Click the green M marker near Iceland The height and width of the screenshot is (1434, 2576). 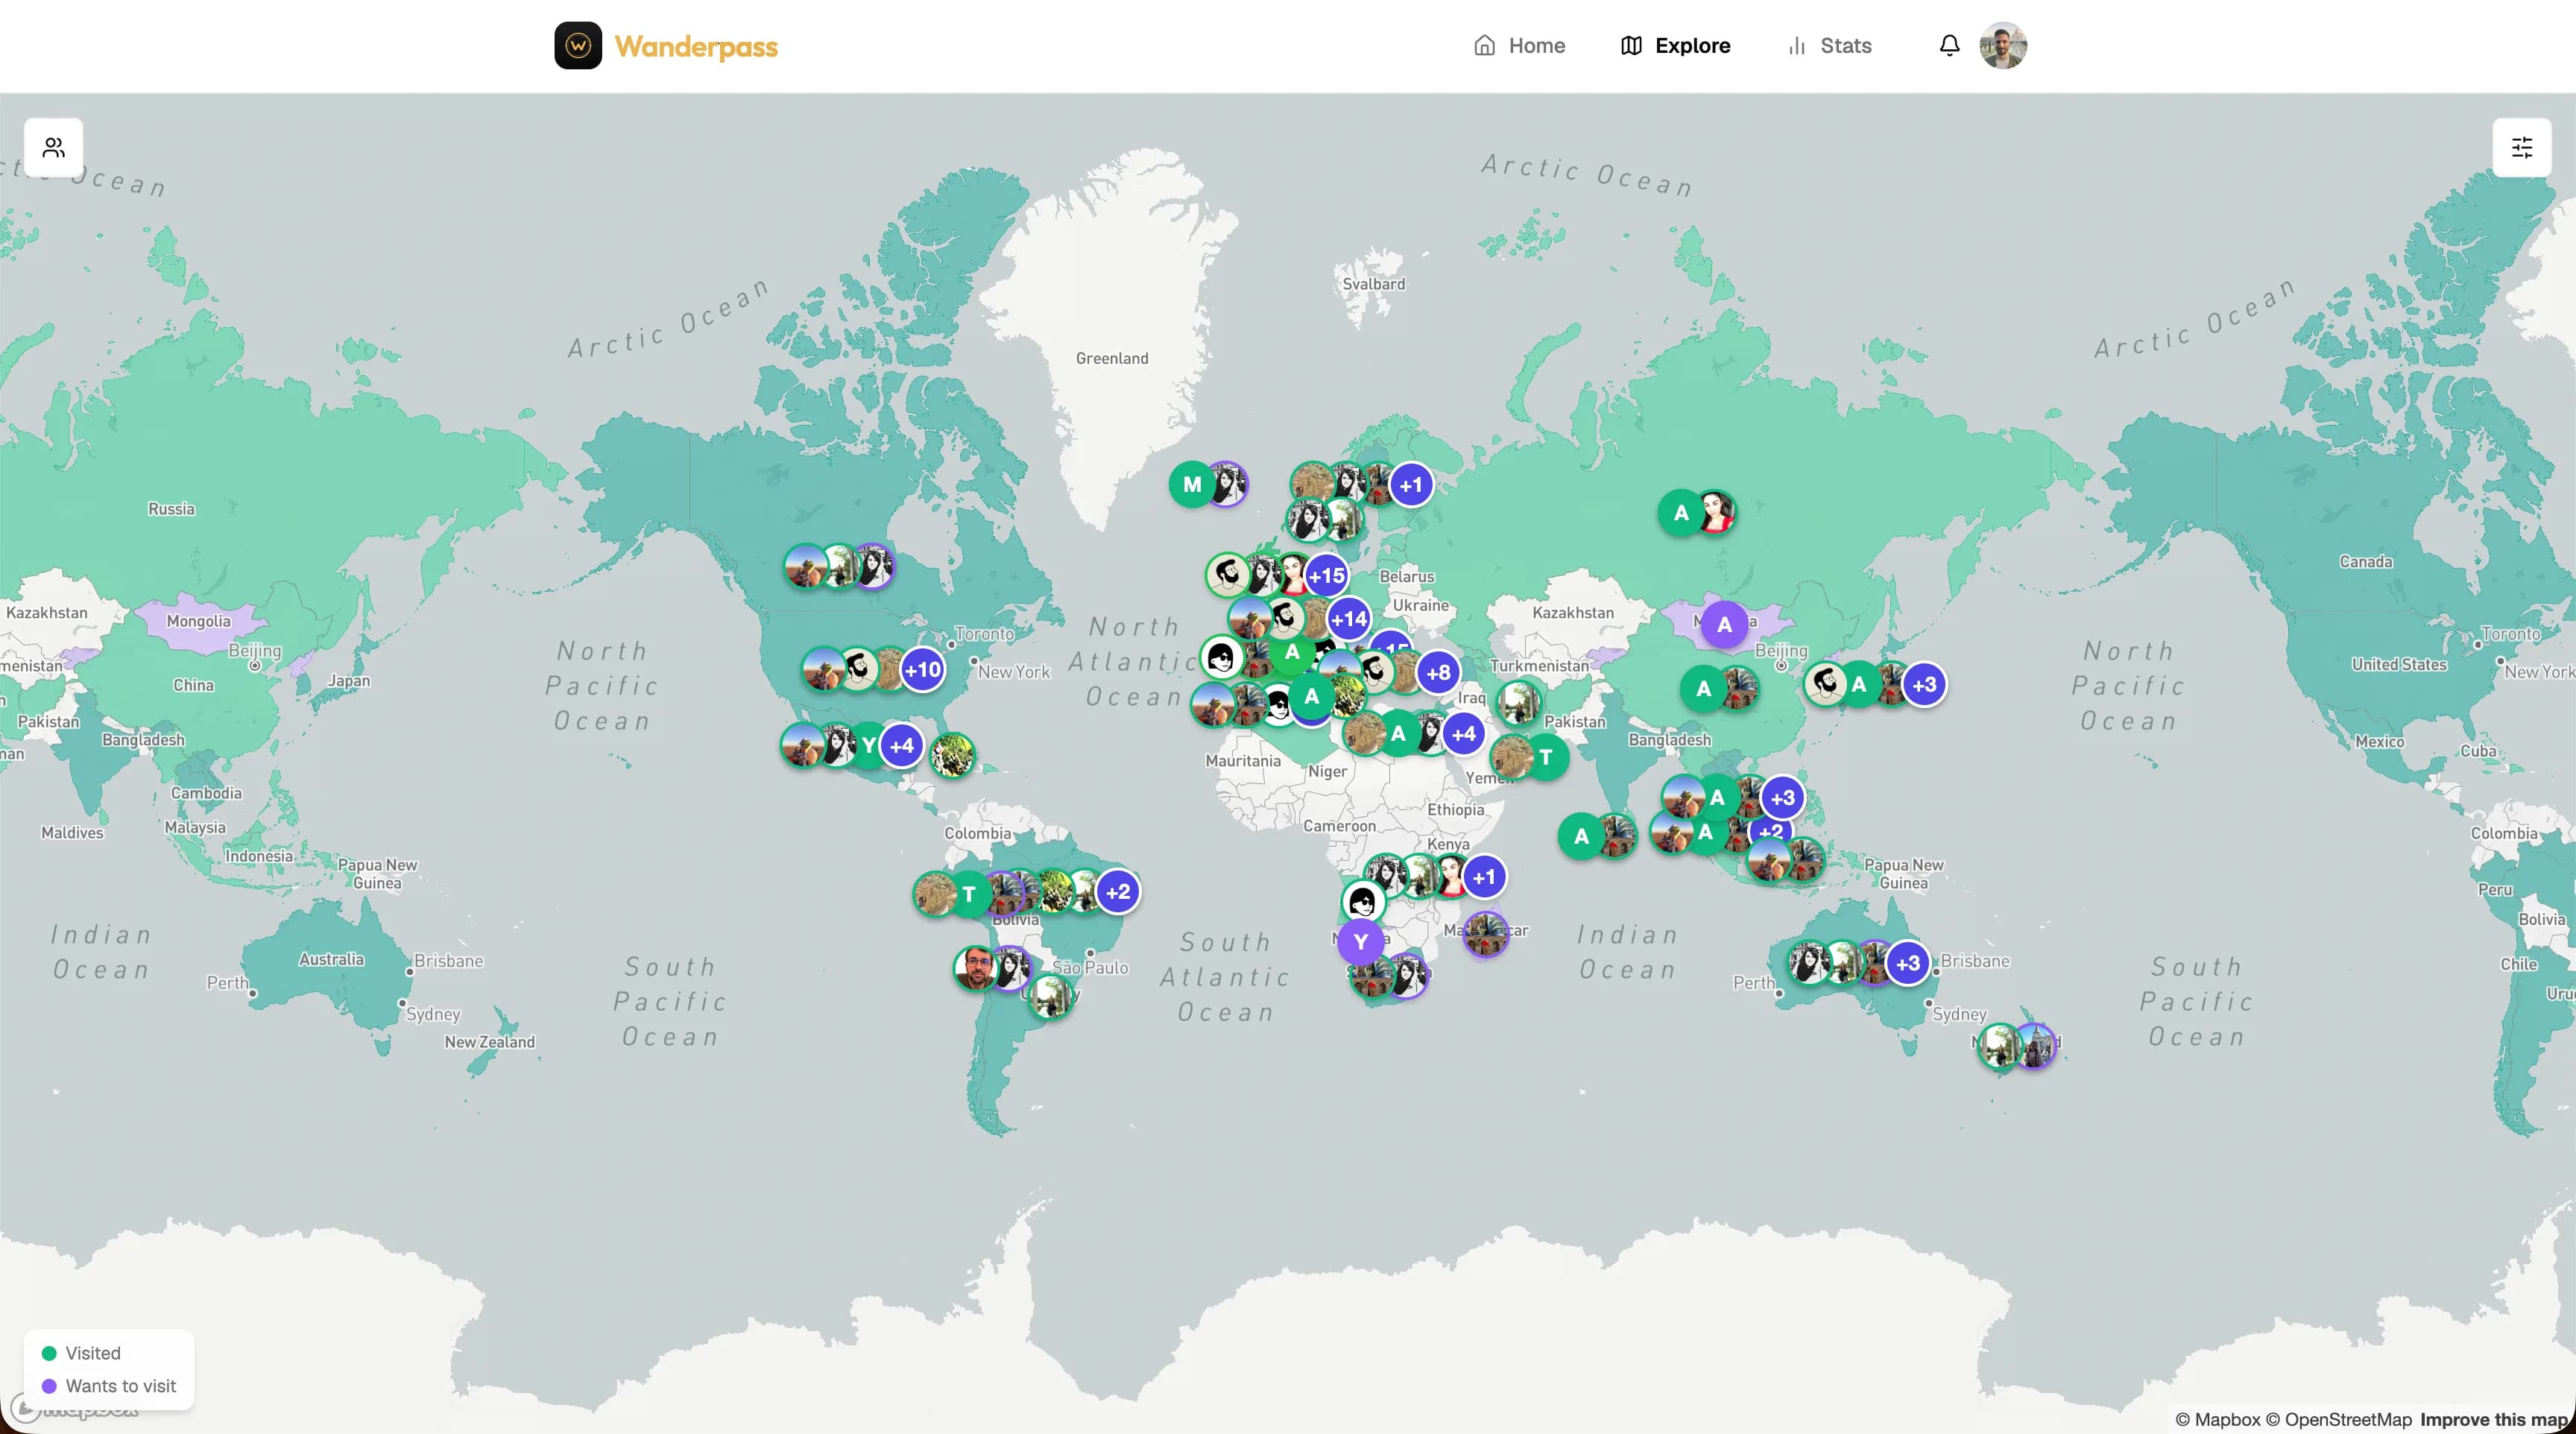click(1192, 485)
